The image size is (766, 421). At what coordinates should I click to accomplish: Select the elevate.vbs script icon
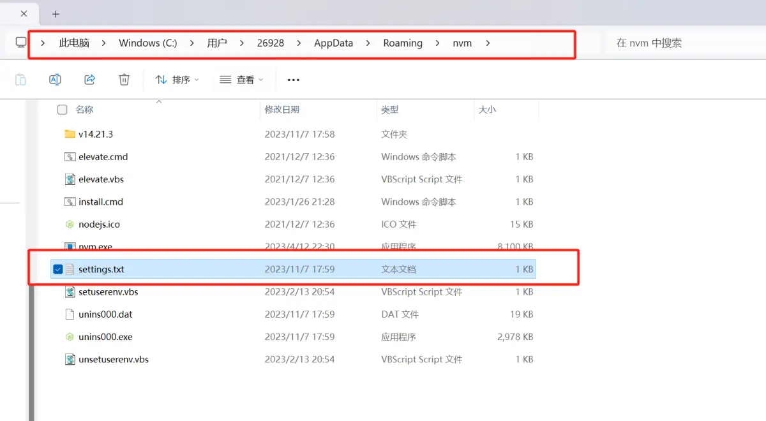(70, 179)
